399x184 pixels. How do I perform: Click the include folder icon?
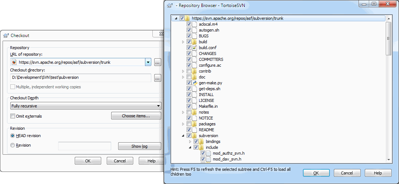click(202, 147)
